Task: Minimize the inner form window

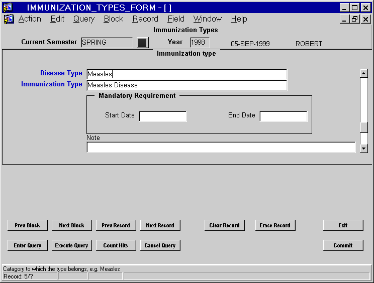Action: 344,19
